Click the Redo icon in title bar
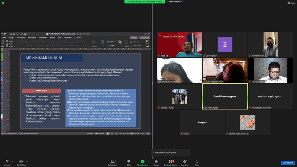Image resolution: width=297 pixels, height=167 pixels. click(x=22, y=34)
